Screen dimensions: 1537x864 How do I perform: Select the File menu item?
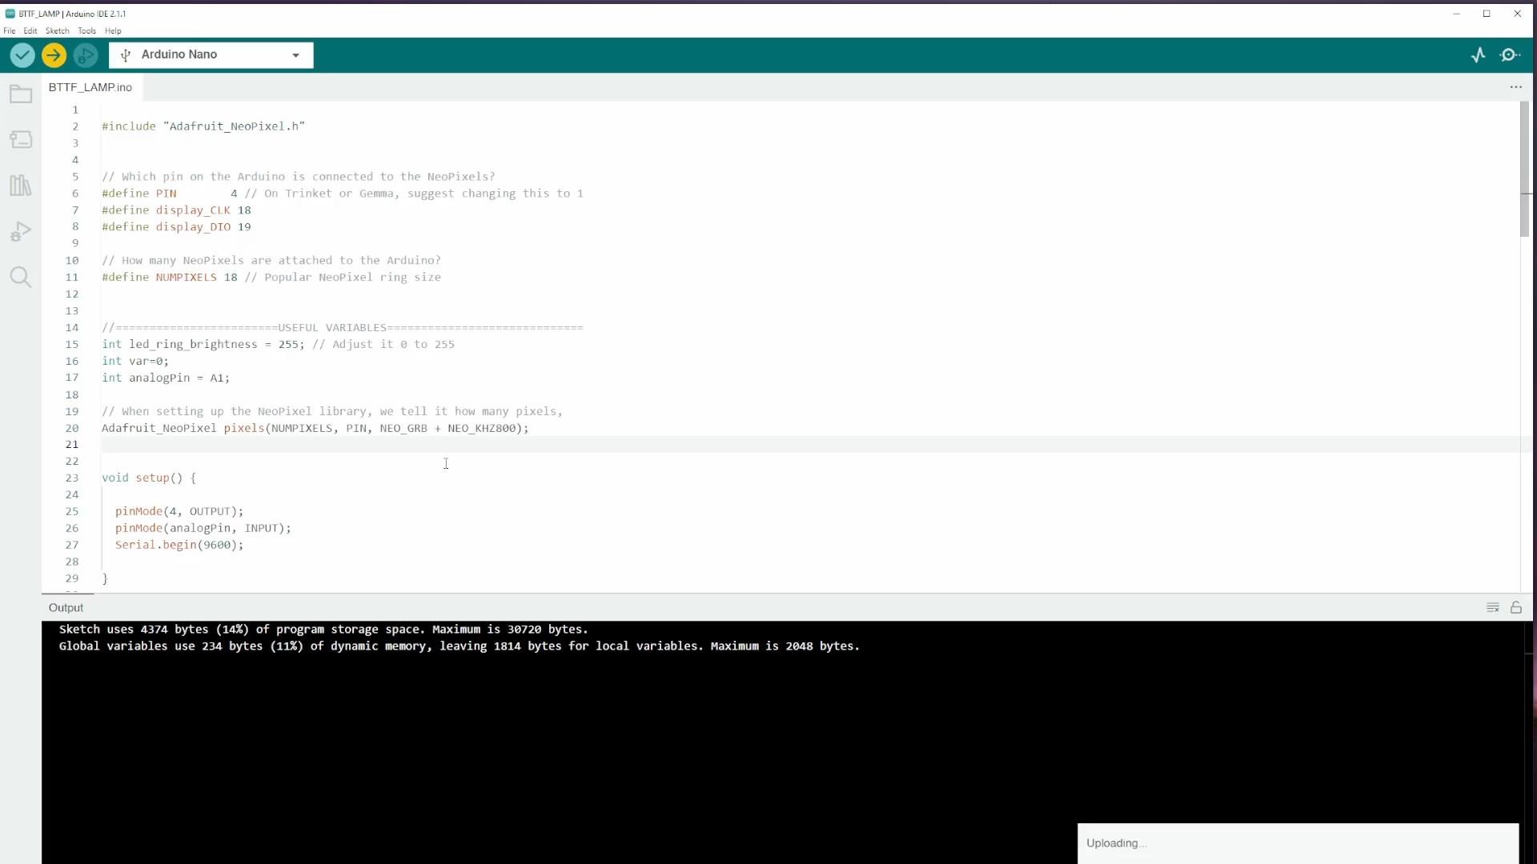(10, 30)
